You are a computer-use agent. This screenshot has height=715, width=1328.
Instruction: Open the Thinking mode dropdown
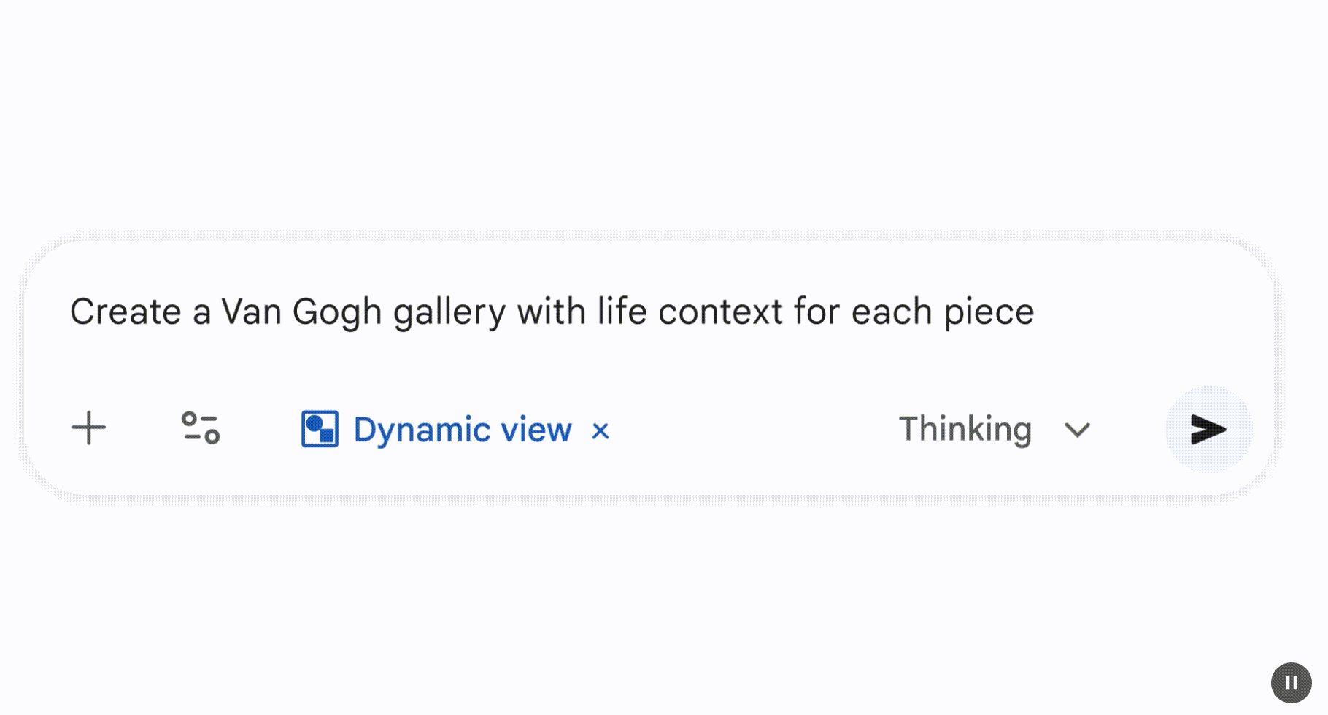[x=965, y=429]
